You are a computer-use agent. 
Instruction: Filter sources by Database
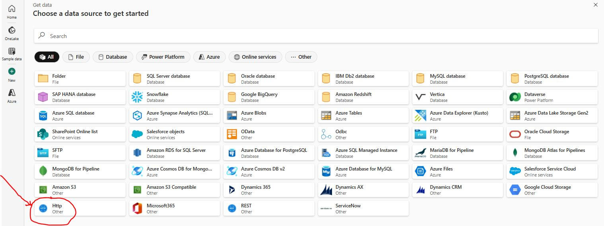pyautogui.click(x=113, y=57)
